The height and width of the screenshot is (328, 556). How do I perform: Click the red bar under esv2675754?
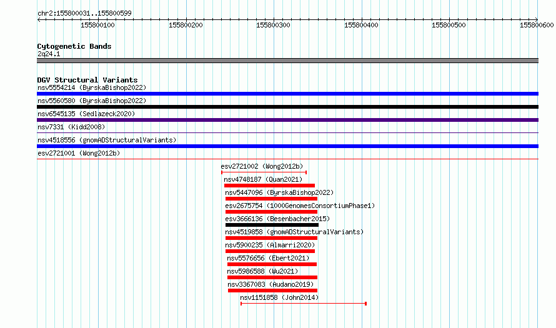(271, 212)
